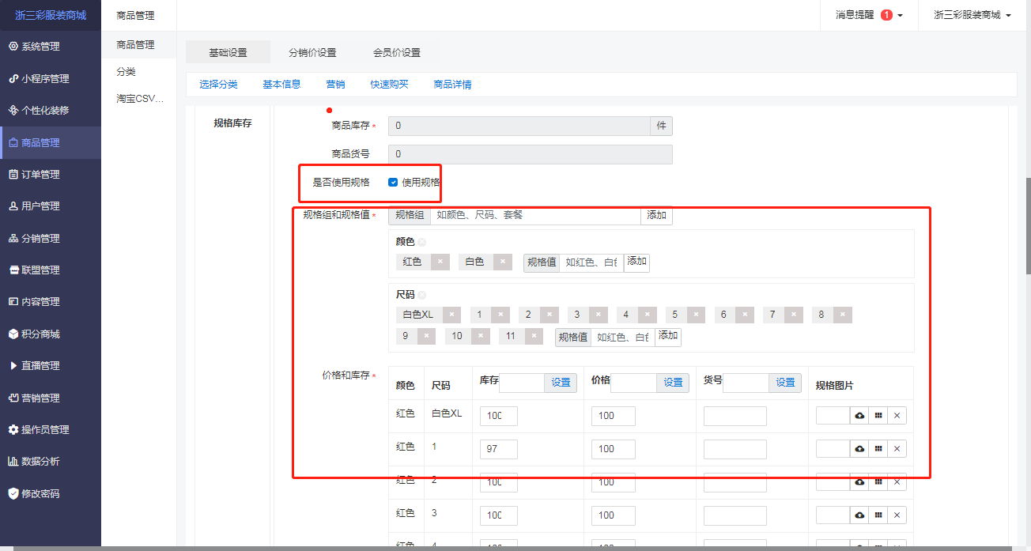Upload spec image for 红色 白色XL row
The image size is (1031, 551).
pyautogui.click(x=859, y=416)
